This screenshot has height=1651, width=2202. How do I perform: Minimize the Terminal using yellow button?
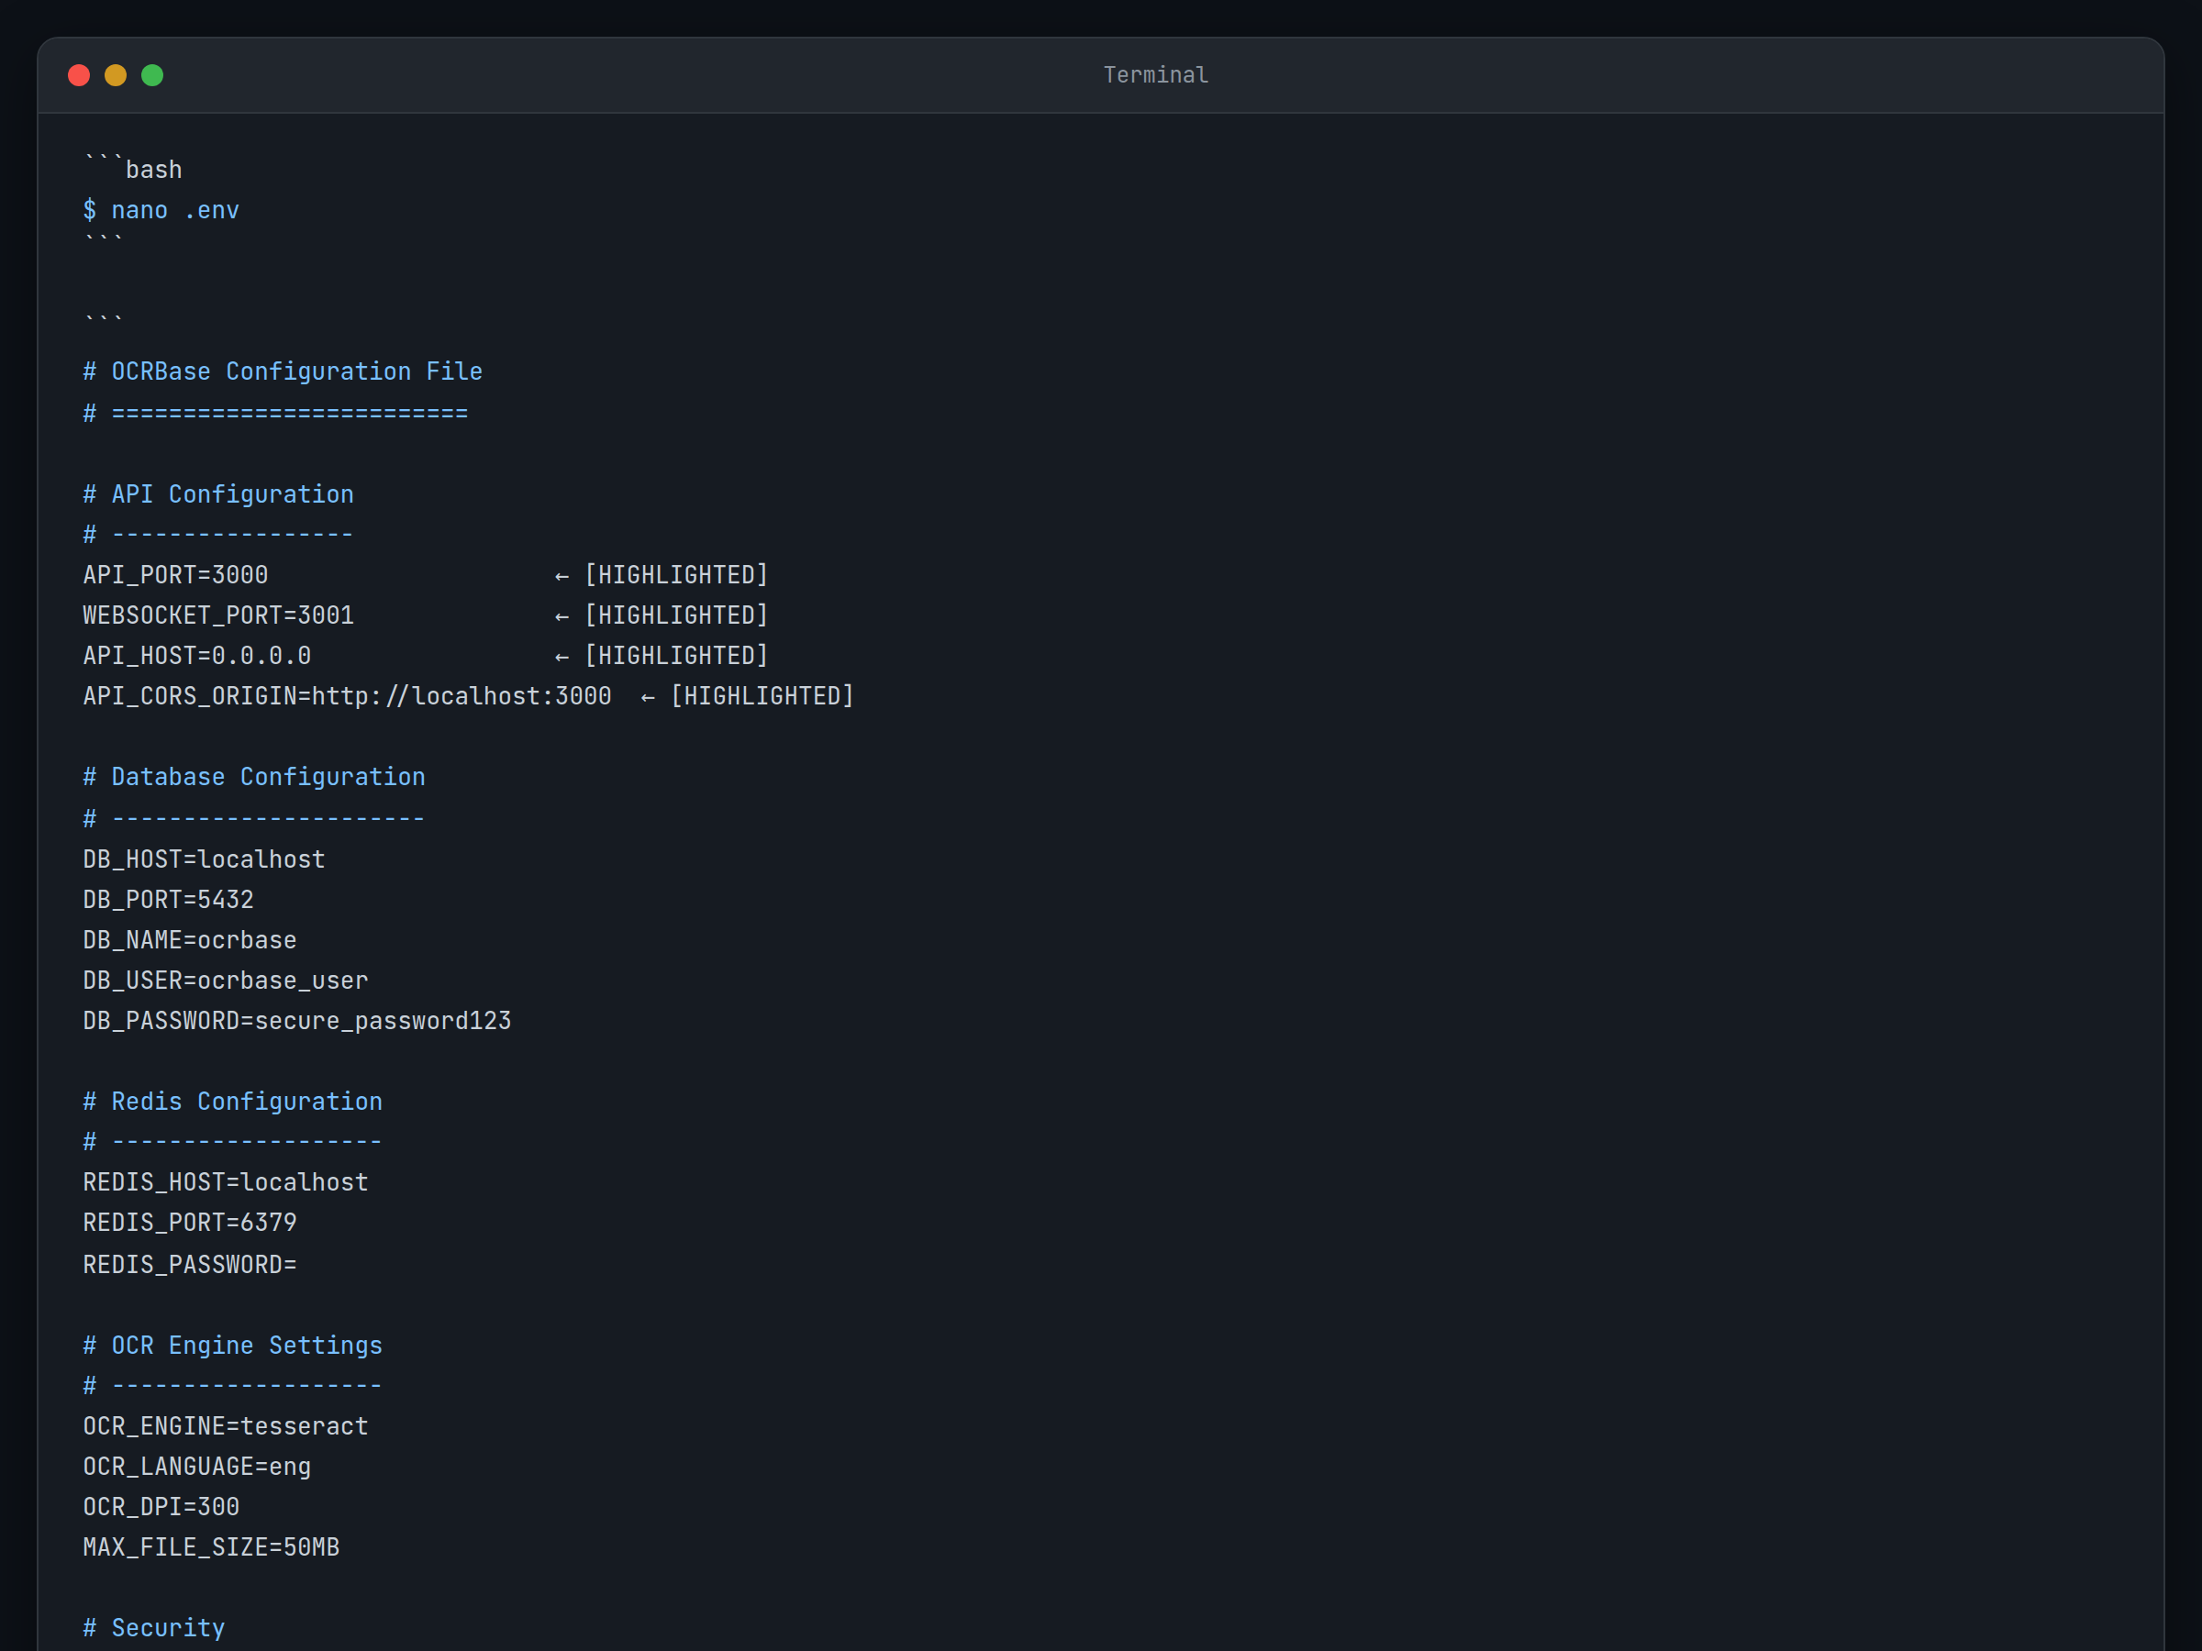(x=116, y=74)
